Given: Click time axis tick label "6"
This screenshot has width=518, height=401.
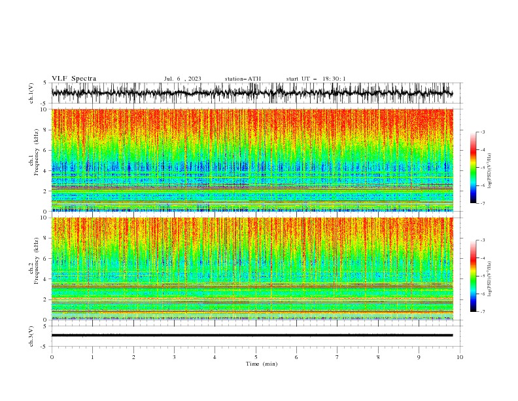Looking at the screenshot, I should click(297, 357).
